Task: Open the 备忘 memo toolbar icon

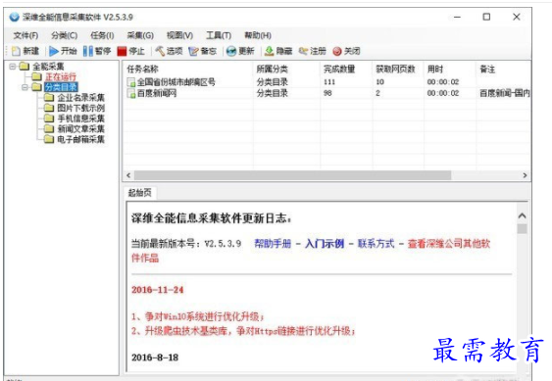Action: (x=193, y=51)
